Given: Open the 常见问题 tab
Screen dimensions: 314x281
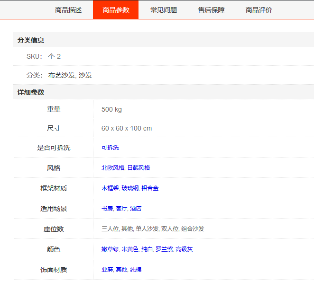Looking at the screenshot, I should pyautogui.click(x=164, y=10).
